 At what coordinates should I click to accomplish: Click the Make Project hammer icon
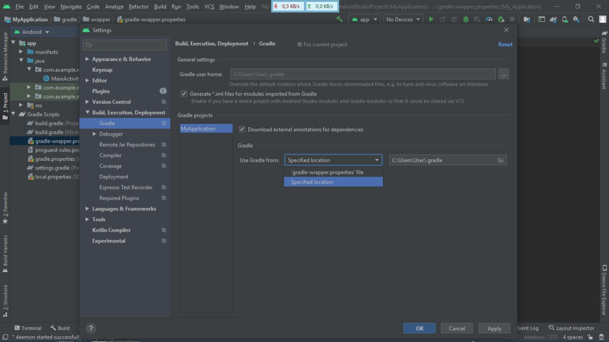(x=339, y=20)
